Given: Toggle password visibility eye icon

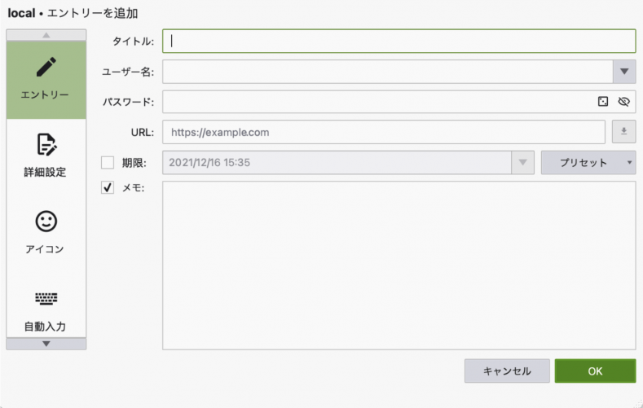Looking at the screenshot, I should pos(623,102).
